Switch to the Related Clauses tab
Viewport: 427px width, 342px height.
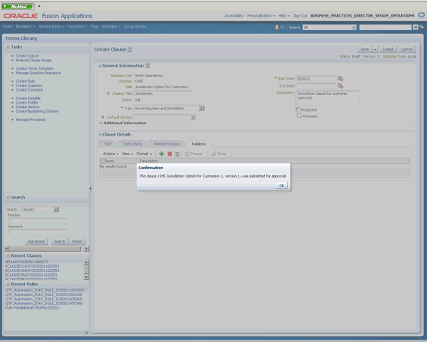click(167, 144)
